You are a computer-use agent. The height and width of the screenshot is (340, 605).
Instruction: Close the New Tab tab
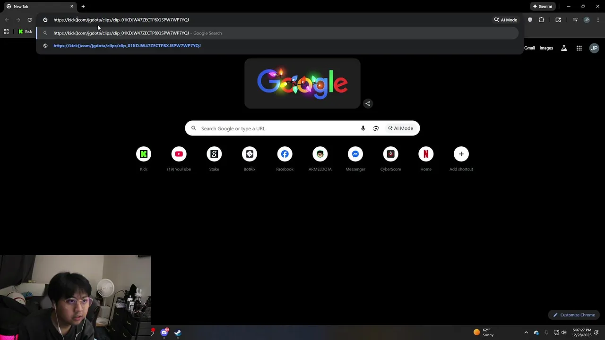(72, 7)
